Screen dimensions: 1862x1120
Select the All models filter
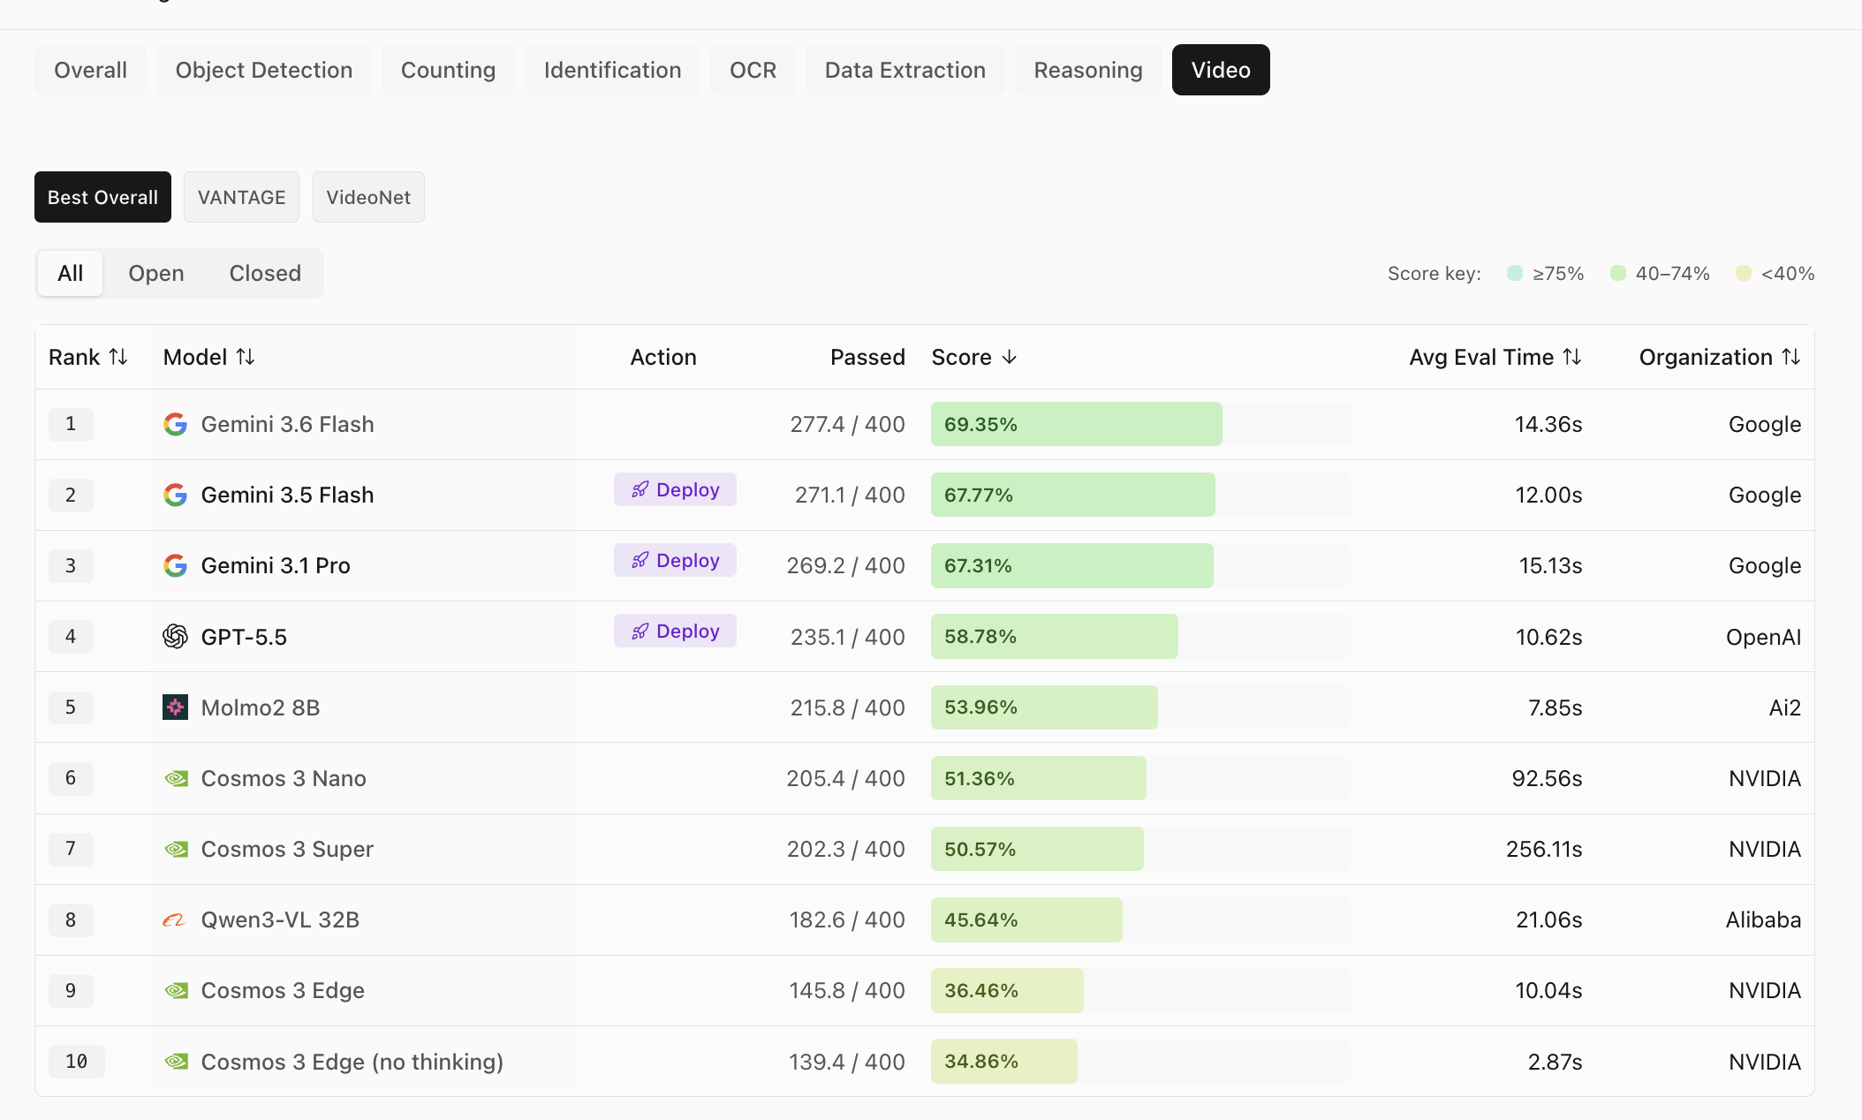tap(71, 273)
